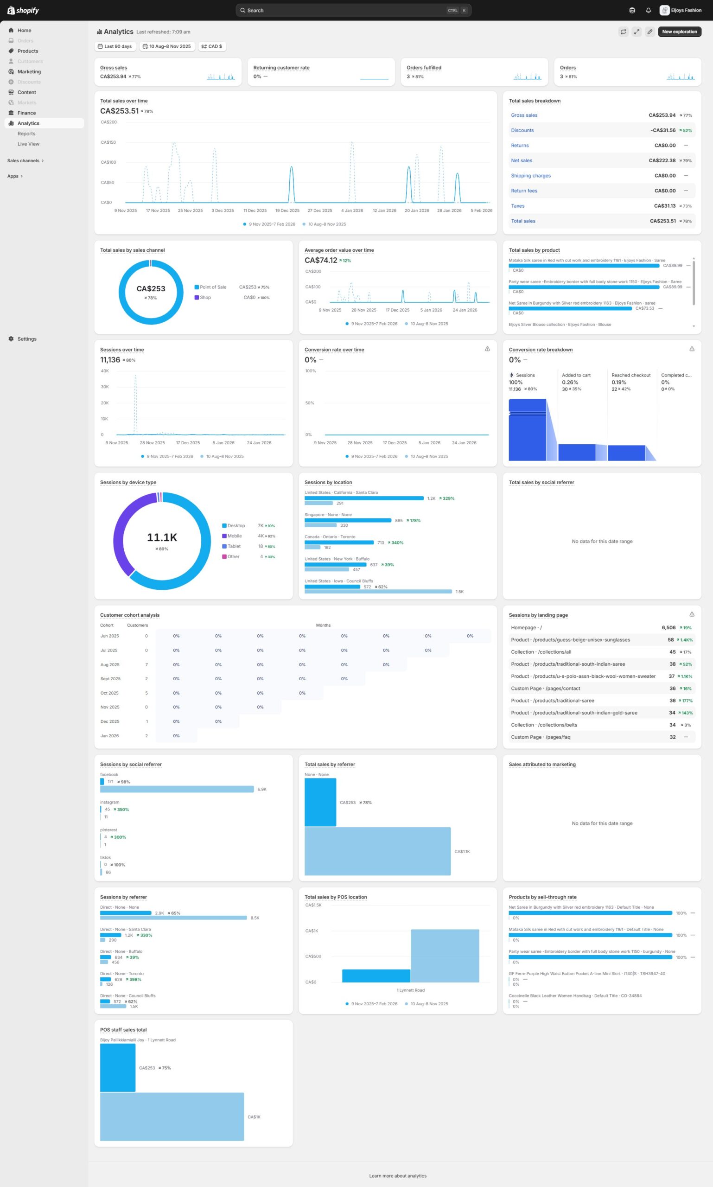Viewport: 713px width, 1187px height.
Task: Click the New exploration button
Action: coord(679,32)
